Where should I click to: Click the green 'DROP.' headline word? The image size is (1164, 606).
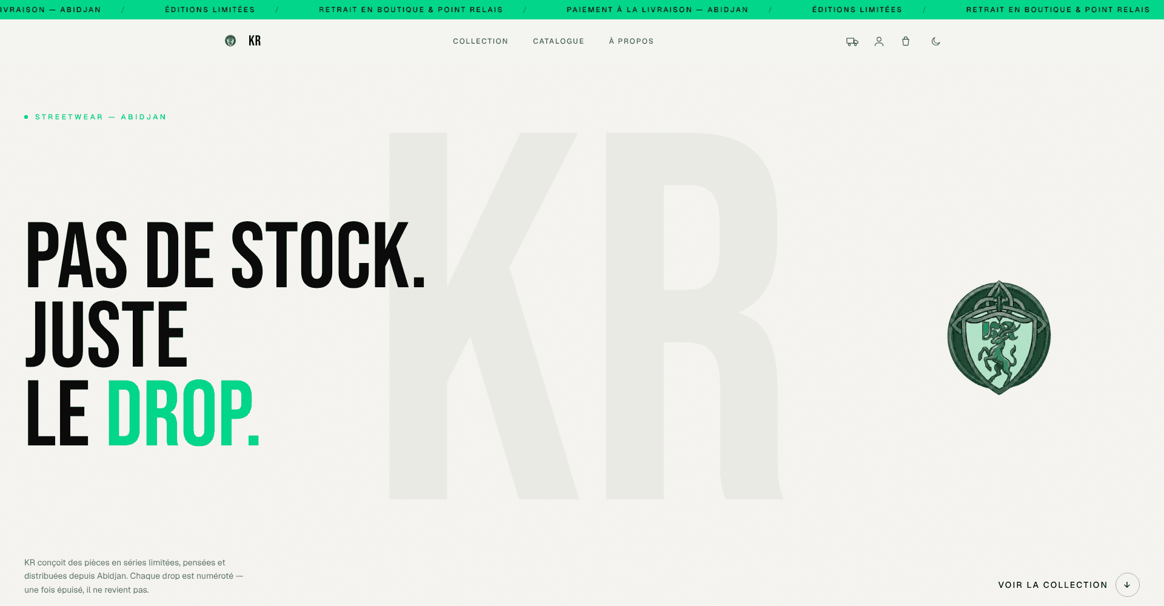pos(184,413)
